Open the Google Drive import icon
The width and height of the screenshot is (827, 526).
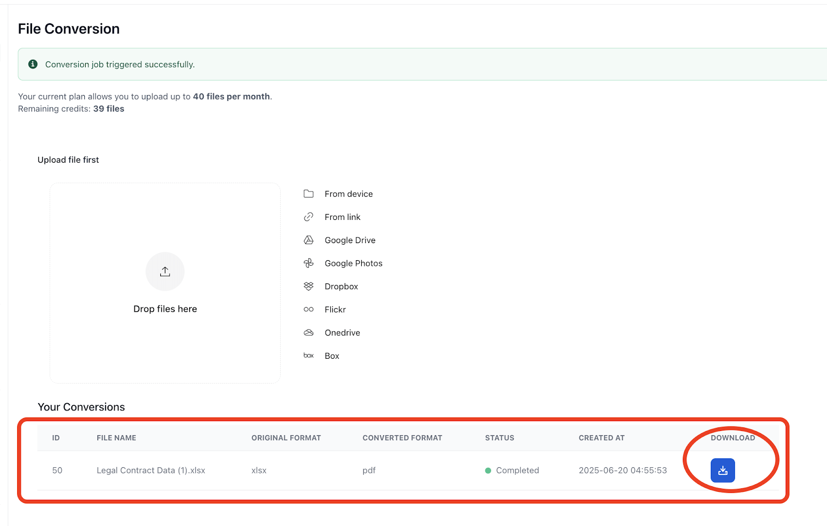point(309,240)
